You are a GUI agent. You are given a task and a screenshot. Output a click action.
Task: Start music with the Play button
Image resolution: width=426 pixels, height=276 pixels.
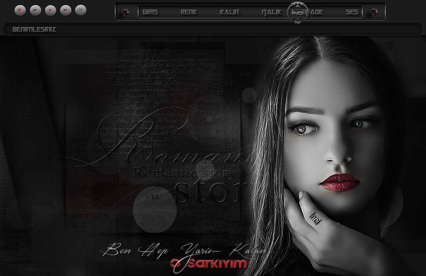coord(51,10)
